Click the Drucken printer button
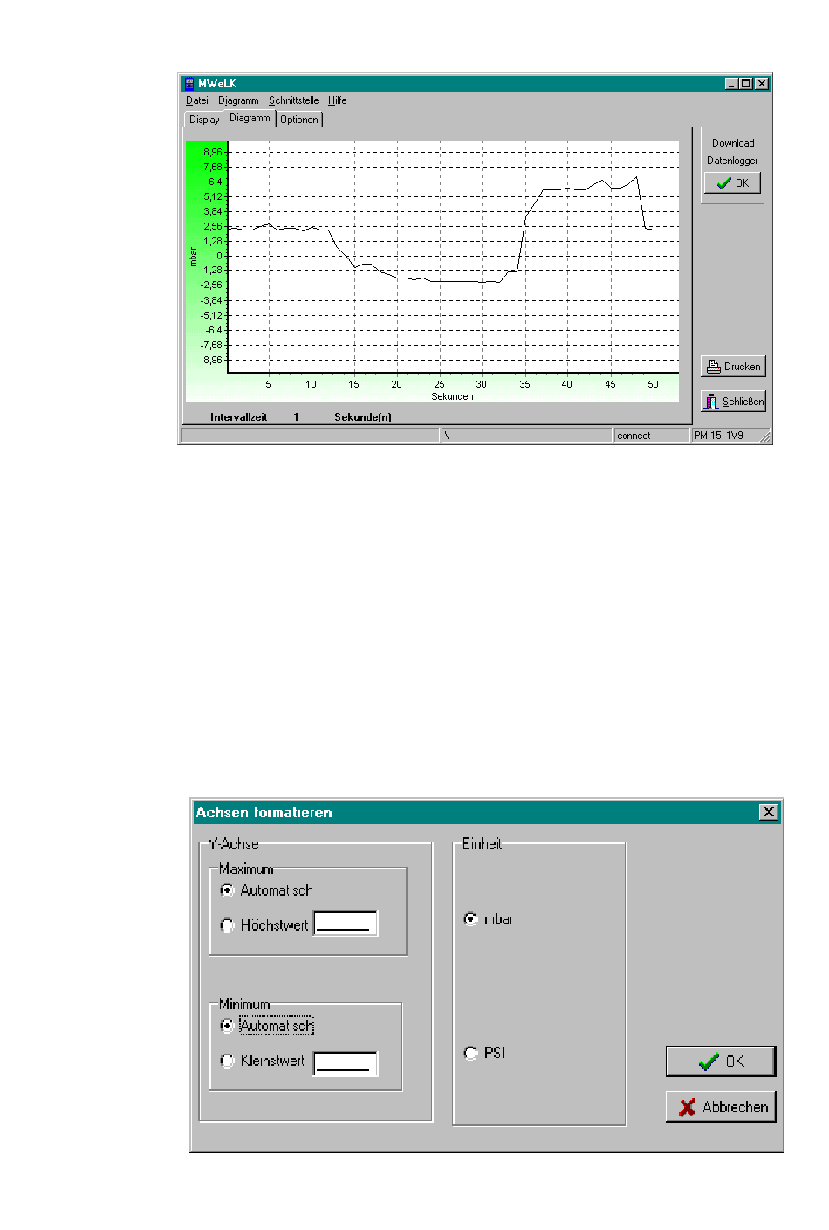829x1230 pixels. (733, 367)
